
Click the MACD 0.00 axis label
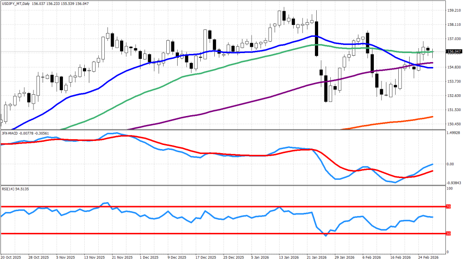[x=450, y=164]
